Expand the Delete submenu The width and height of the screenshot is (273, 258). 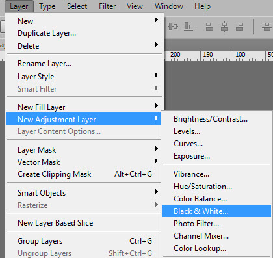tap(84, 45)
